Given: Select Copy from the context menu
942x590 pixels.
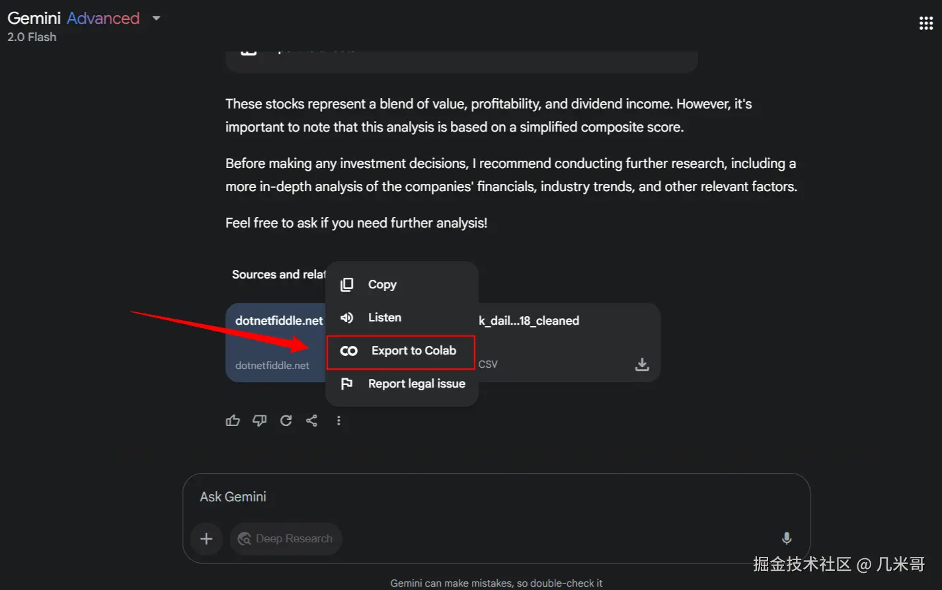Looking at the screenshot, I should pyautogui.click(x=402, y=284).
